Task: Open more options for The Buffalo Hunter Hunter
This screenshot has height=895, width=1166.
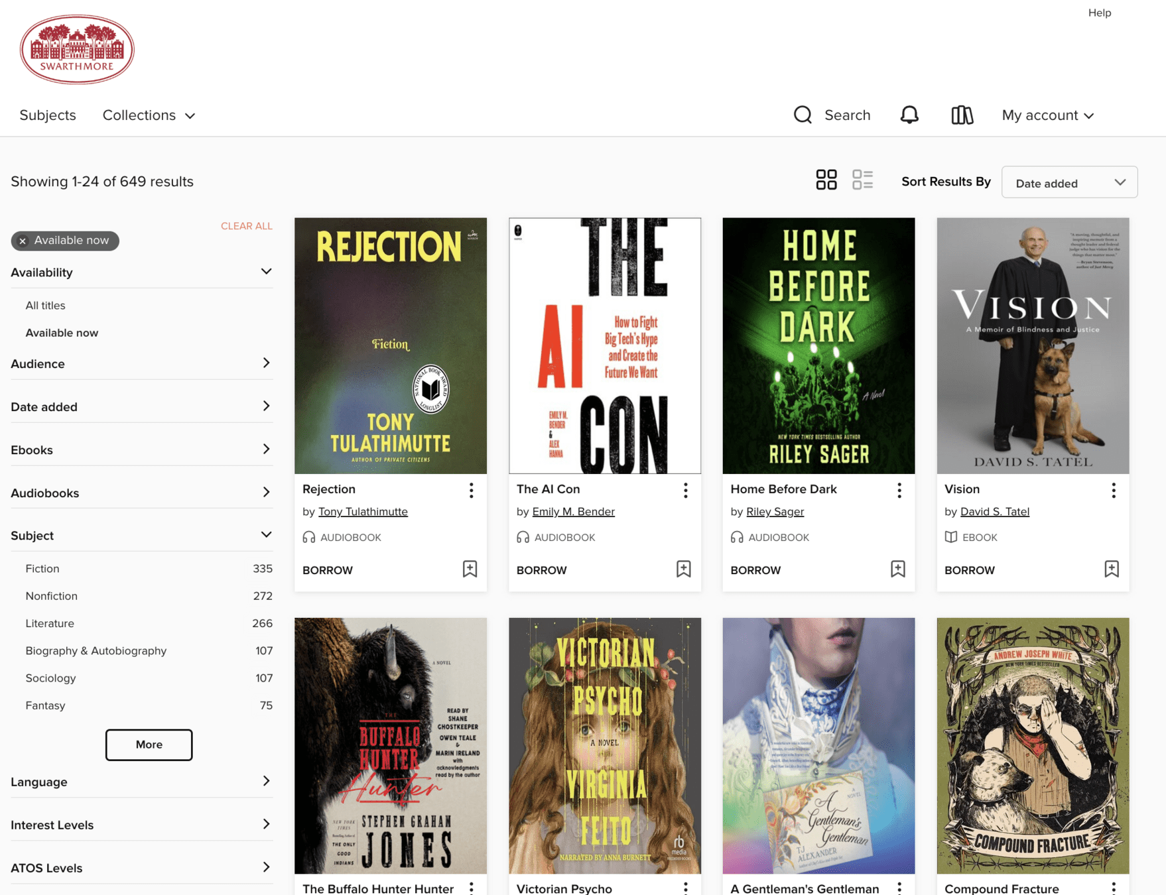Action: click(472, 888)
